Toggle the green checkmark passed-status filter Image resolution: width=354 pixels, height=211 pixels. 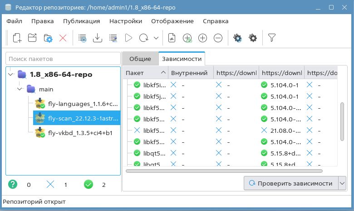coord(88,185)
